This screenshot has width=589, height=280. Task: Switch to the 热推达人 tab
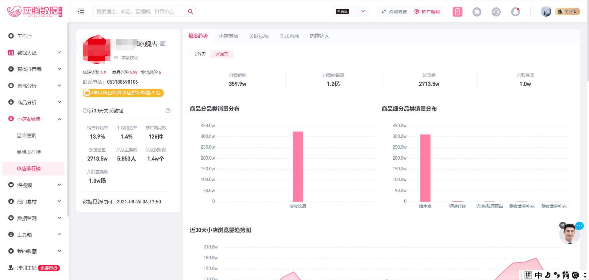319,36
